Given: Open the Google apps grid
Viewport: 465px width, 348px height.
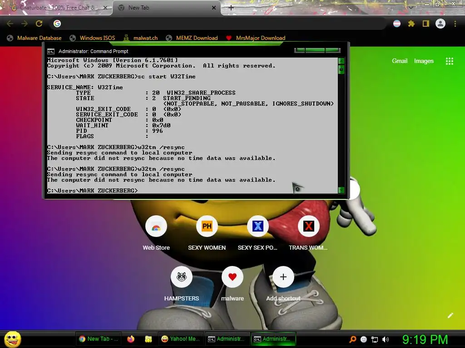Looking at the screenshot, I should pyautogui.click(x=450, y=61).
